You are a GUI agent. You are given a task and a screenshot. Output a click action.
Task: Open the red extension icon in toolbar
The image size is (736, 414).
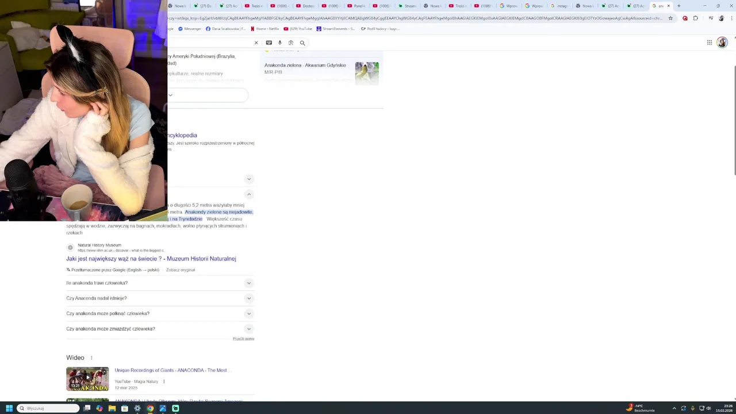(685, 18)
